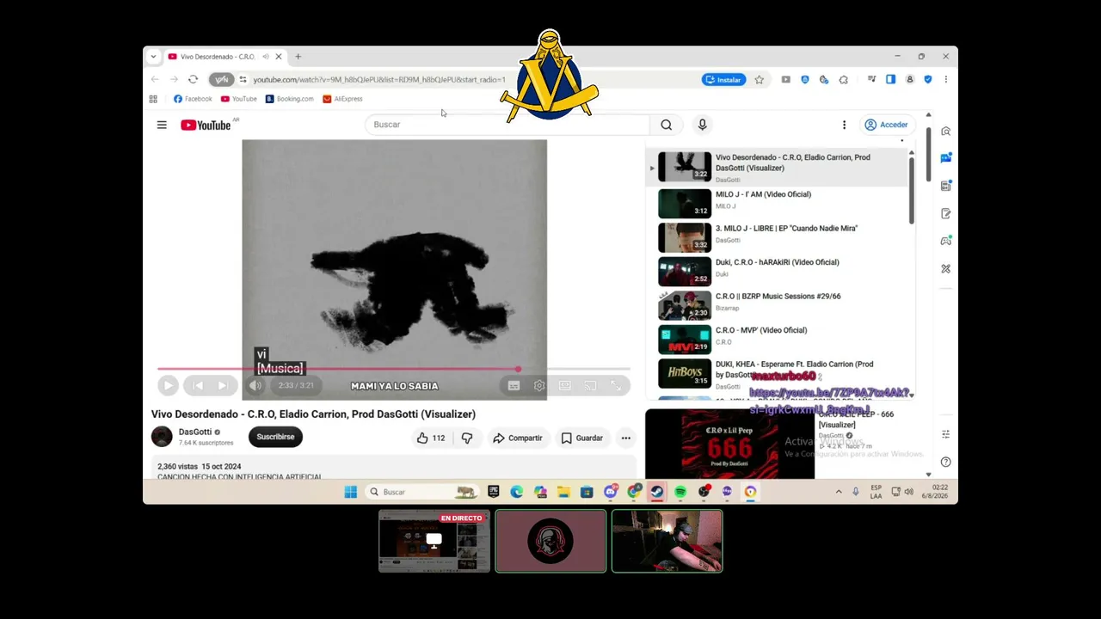Reload the page in the browser
1101x619 pixels.
(x=193, y=79)
